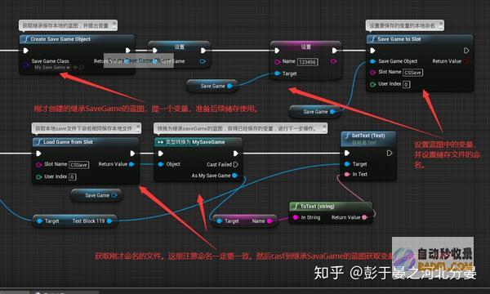Click Return Value pin of Load Game from Slot
490x294 pixels.
131,164
